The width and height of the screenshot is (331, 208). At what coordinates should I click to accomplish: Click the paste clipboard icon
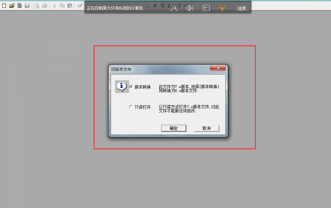point(70,6)
